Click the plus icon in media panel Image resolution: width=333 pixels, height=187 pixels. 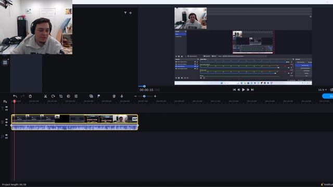click(x=131, y=13)
